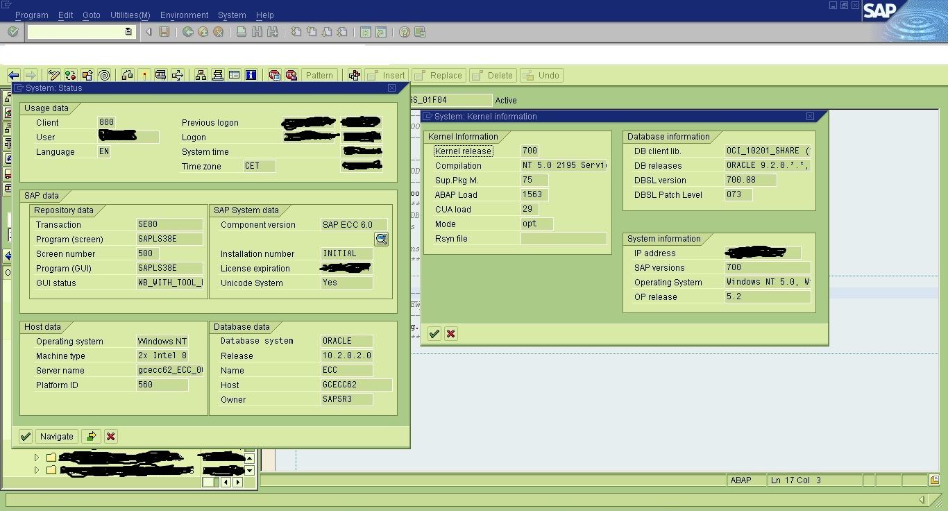
Task: Open the Edit menu
Action: tap(66, 15)
